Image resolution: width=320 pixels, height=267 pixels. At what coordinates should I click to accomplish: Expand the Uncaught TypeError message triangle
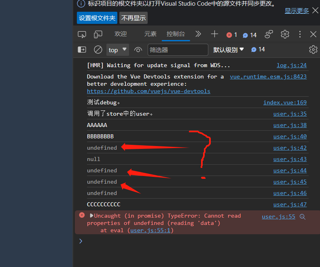91,216
